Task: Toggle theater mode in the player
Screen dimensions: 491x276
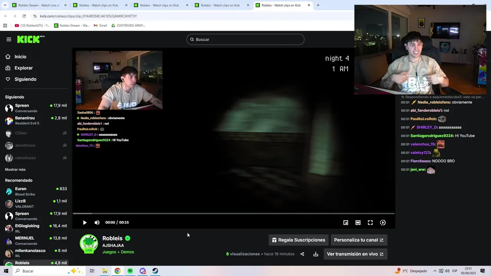Action: (358, 222)
